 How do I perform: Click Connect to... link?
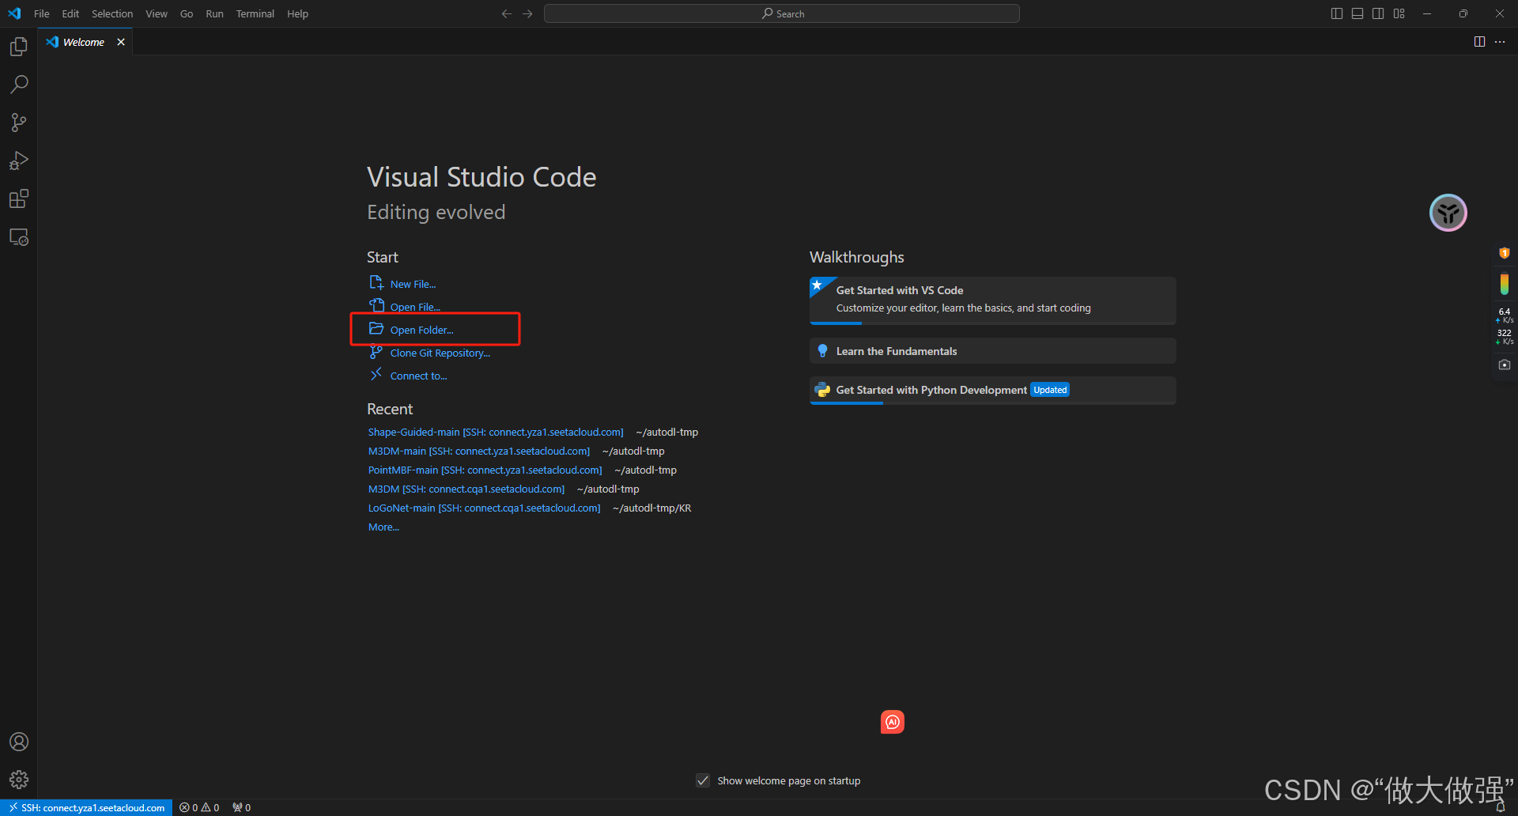coord(418,376)
